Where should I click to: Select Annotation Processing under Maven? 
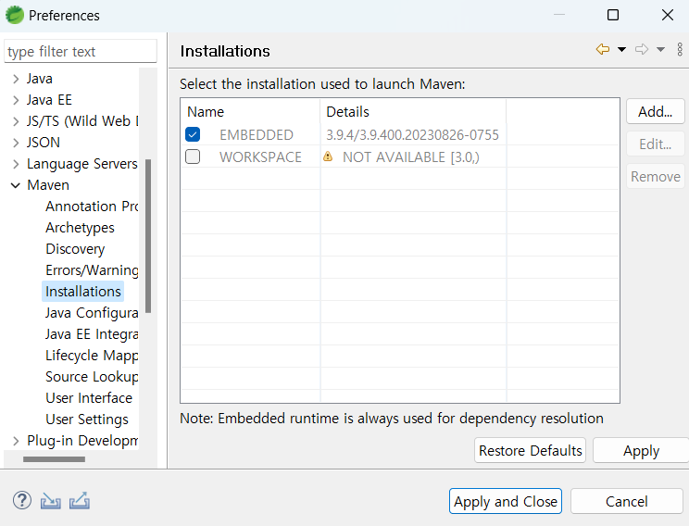coord(92,207)
